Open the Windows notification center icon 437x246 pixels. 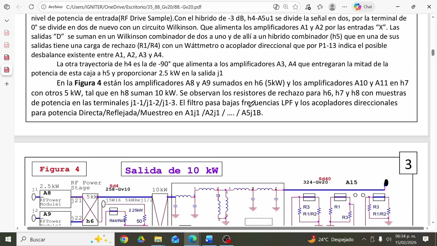coord(426,240)
